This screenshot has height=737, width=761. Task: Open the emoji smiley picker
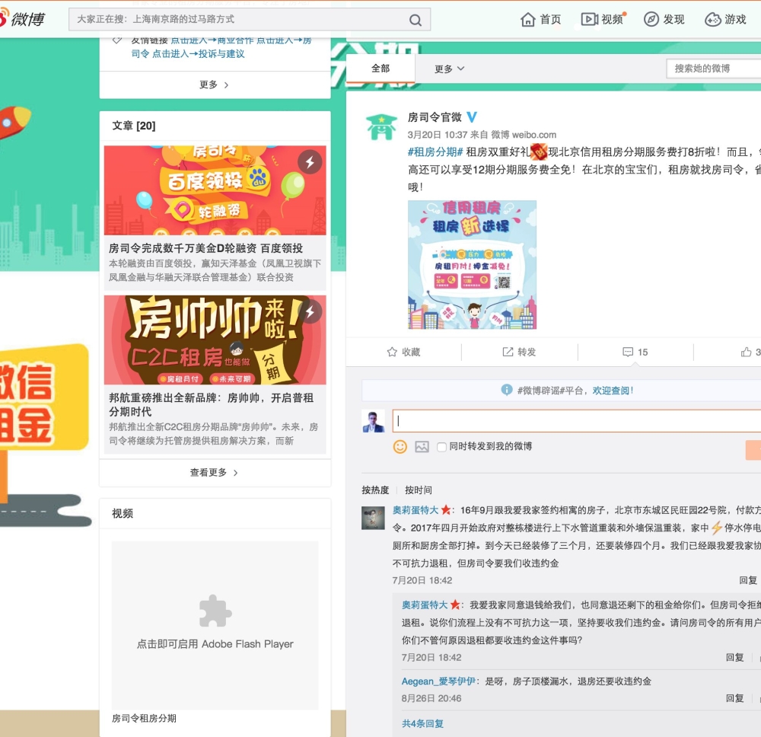[400, 447]
